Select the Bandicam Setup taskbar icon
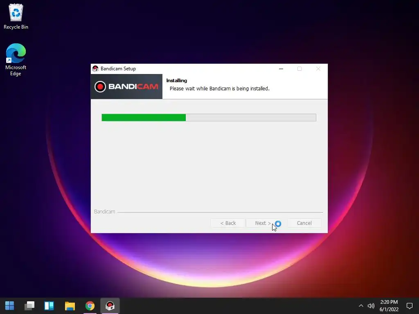This screenshot has width=419, height=314. tap(110, 306)
